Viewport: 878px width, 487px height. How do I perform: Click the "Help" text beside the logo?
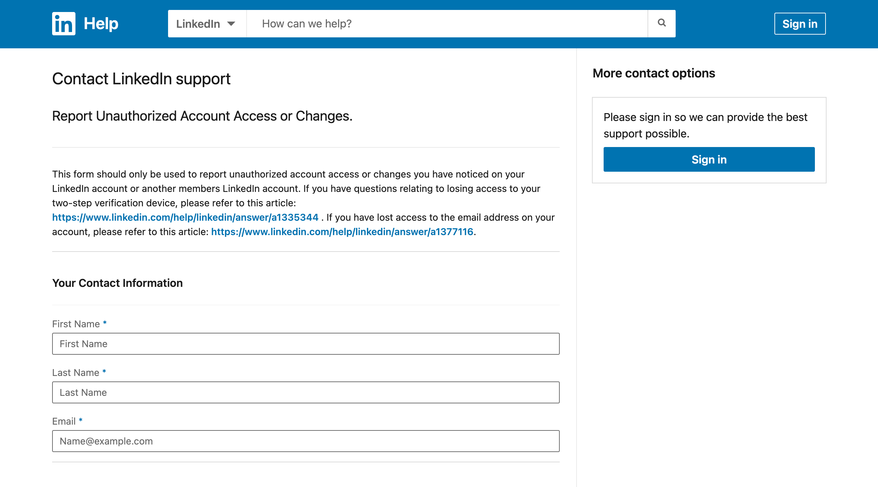pyautogui.click(x=101, y=24)
